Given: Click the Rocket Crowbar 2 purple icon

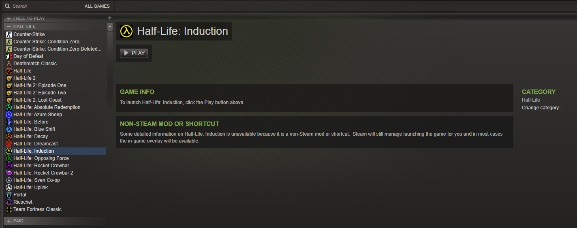Looking at the screenshot, I should pyautogui.click(x=9, y=173).
